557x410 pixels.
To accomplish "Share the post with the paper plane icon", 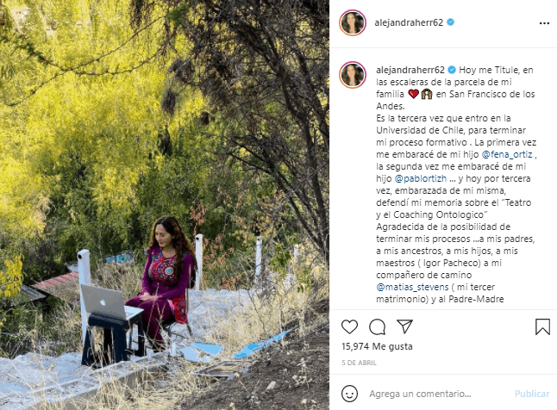I will [404, 326].
